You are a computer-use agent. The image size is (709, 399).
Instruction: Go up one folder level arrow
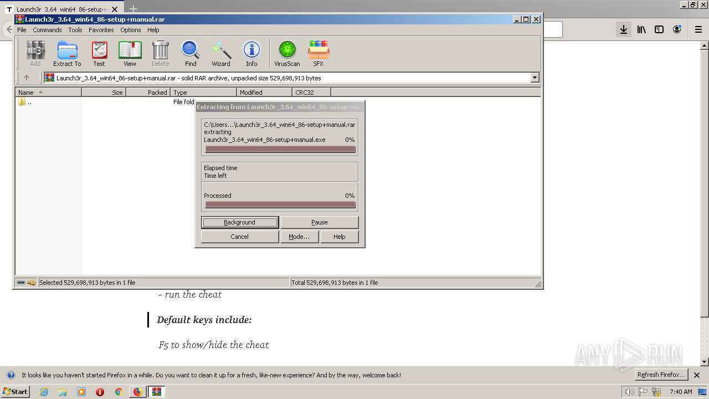click(x=26, y=78)
